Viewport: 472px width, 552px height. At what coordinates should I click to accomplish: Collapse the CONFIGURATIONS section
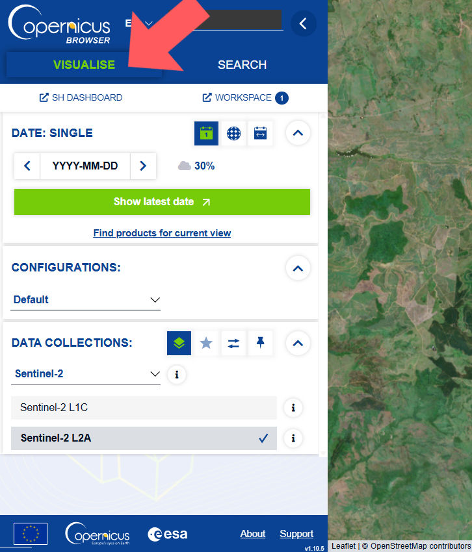point(298,268)
